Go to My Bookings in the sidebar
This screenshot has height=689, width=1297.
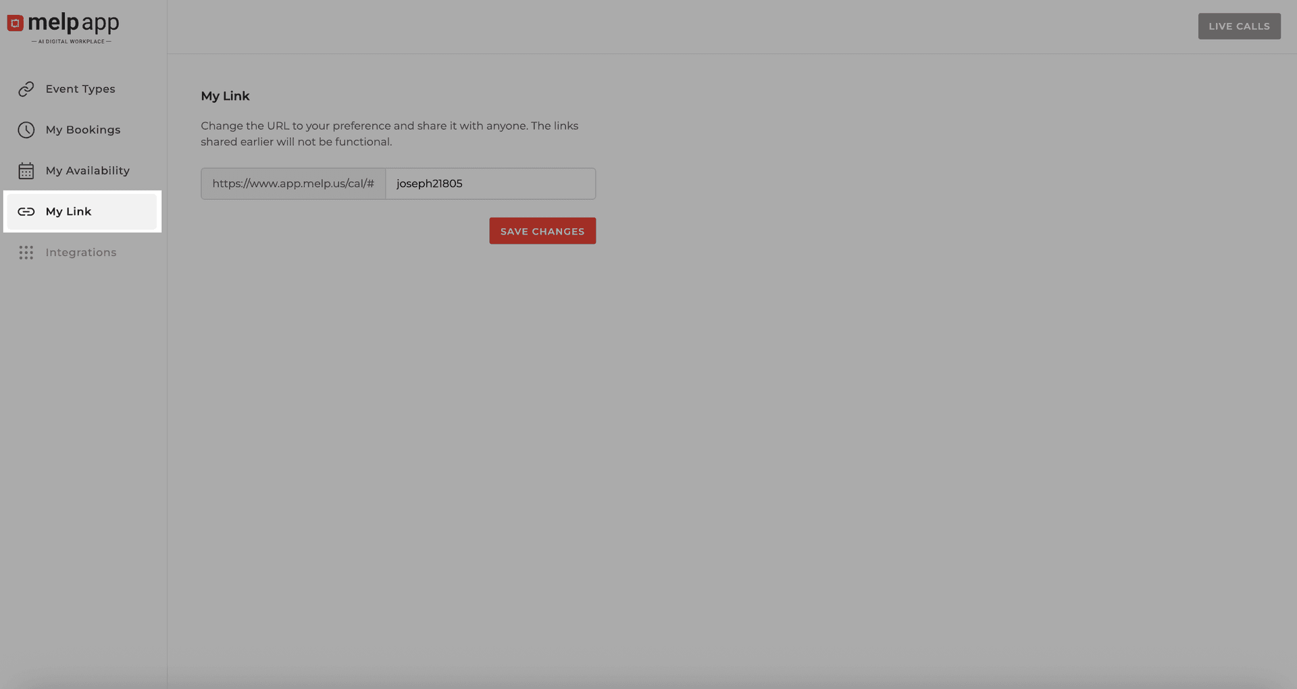coord(83,130)
